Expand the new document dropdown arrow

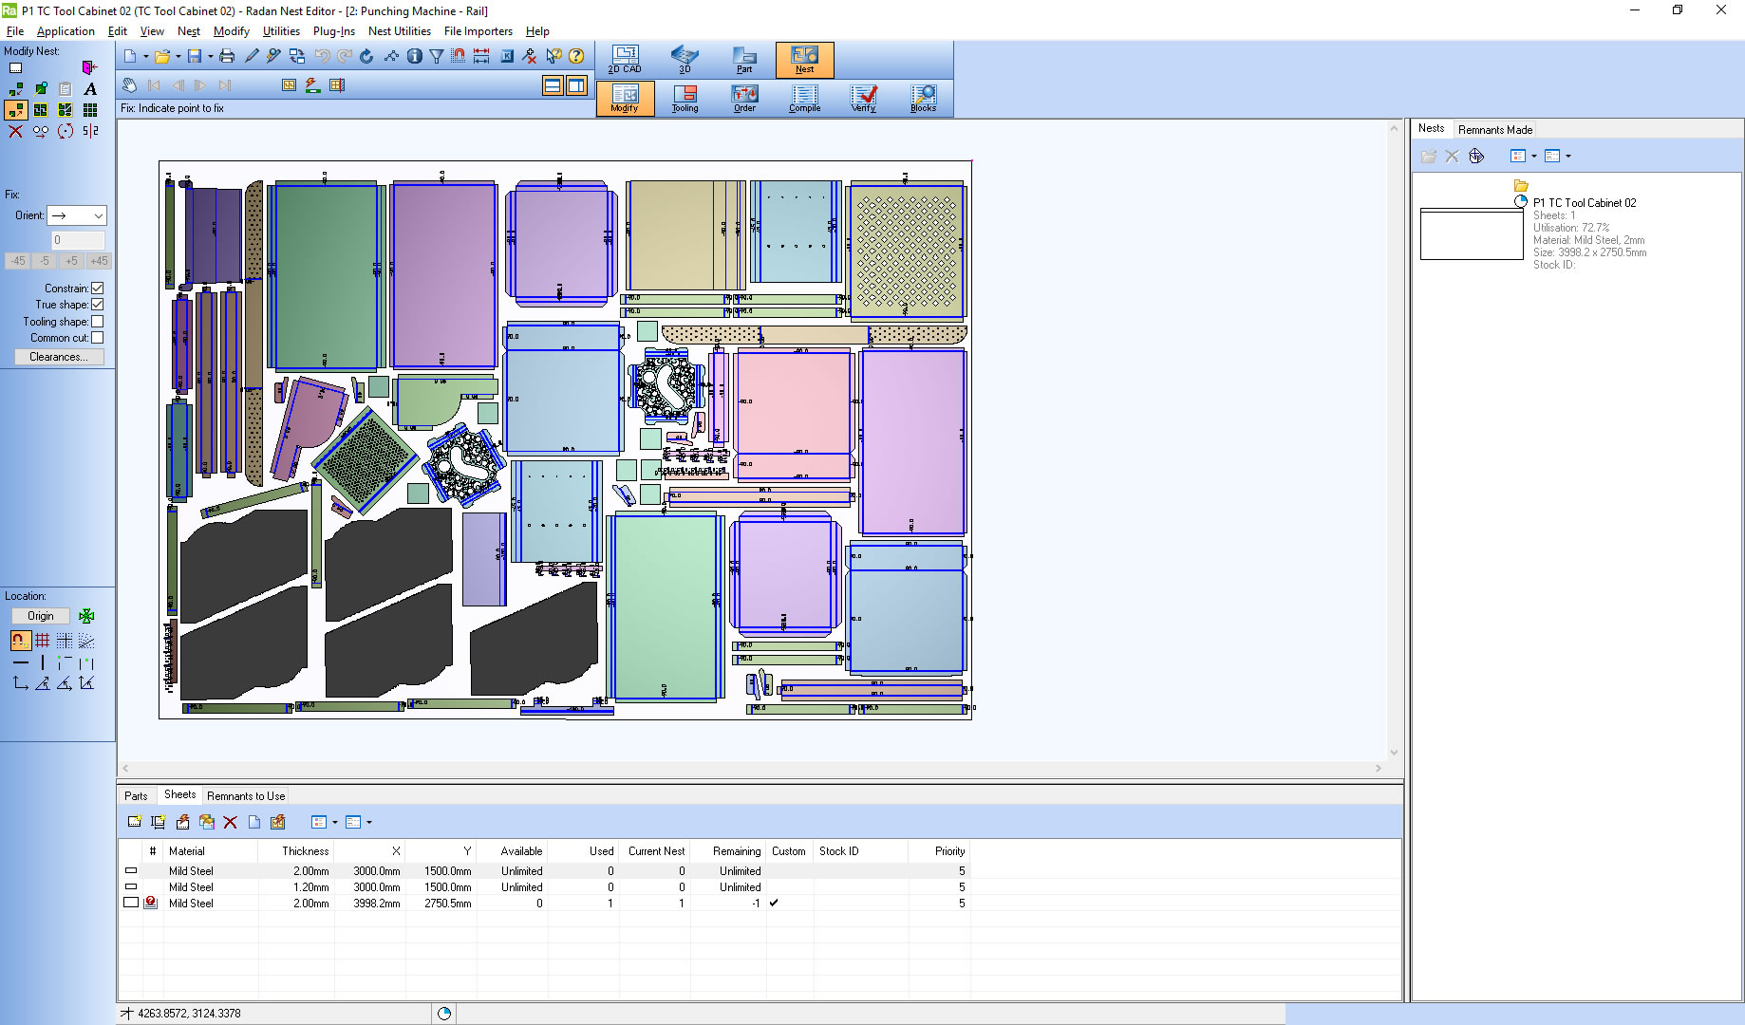(145, 57)
